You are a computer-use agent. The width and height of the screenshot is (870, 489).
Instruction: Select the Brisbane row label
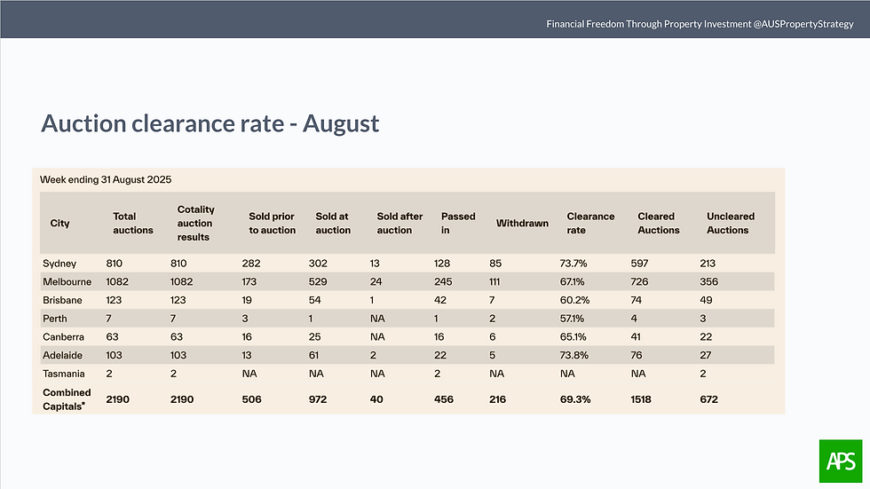click(x=62, y=300)
